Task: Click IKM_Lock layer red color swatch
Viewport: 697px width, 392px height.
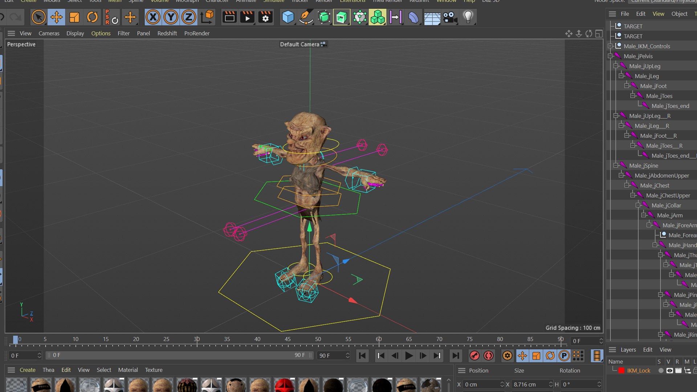Action: pyautogui.click(x=621, y=371)
